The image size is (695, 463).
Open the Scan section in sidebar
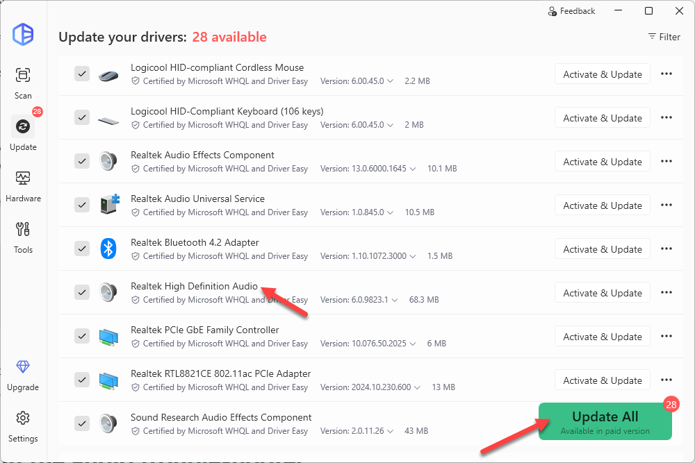[23, 83]
